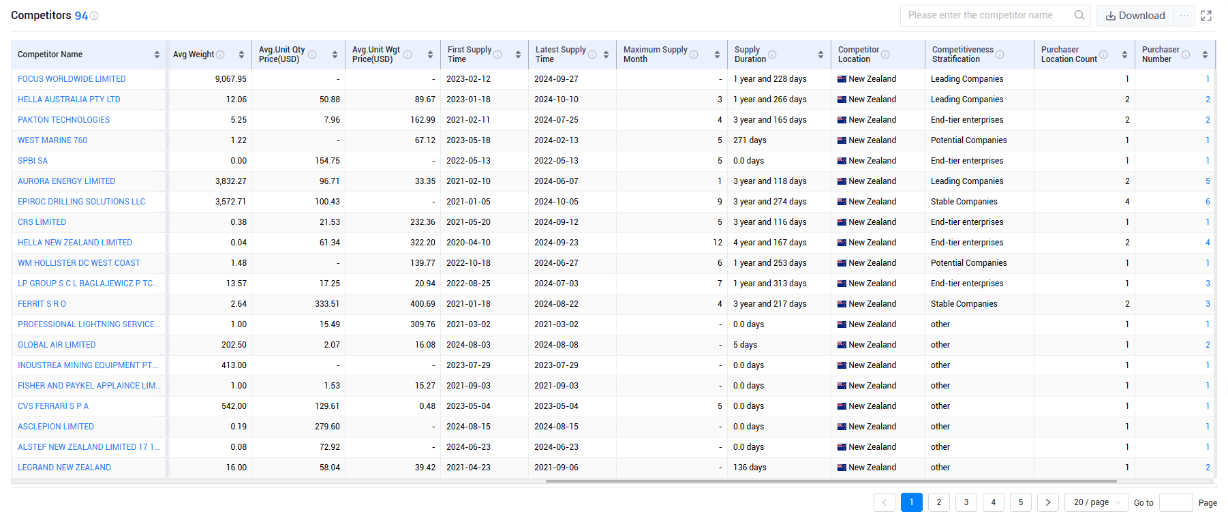Go to the next page arrow
Image resolution: width=1228 pixels, height=518 pixels.
pyautogui.click(x=1048, y=502)
